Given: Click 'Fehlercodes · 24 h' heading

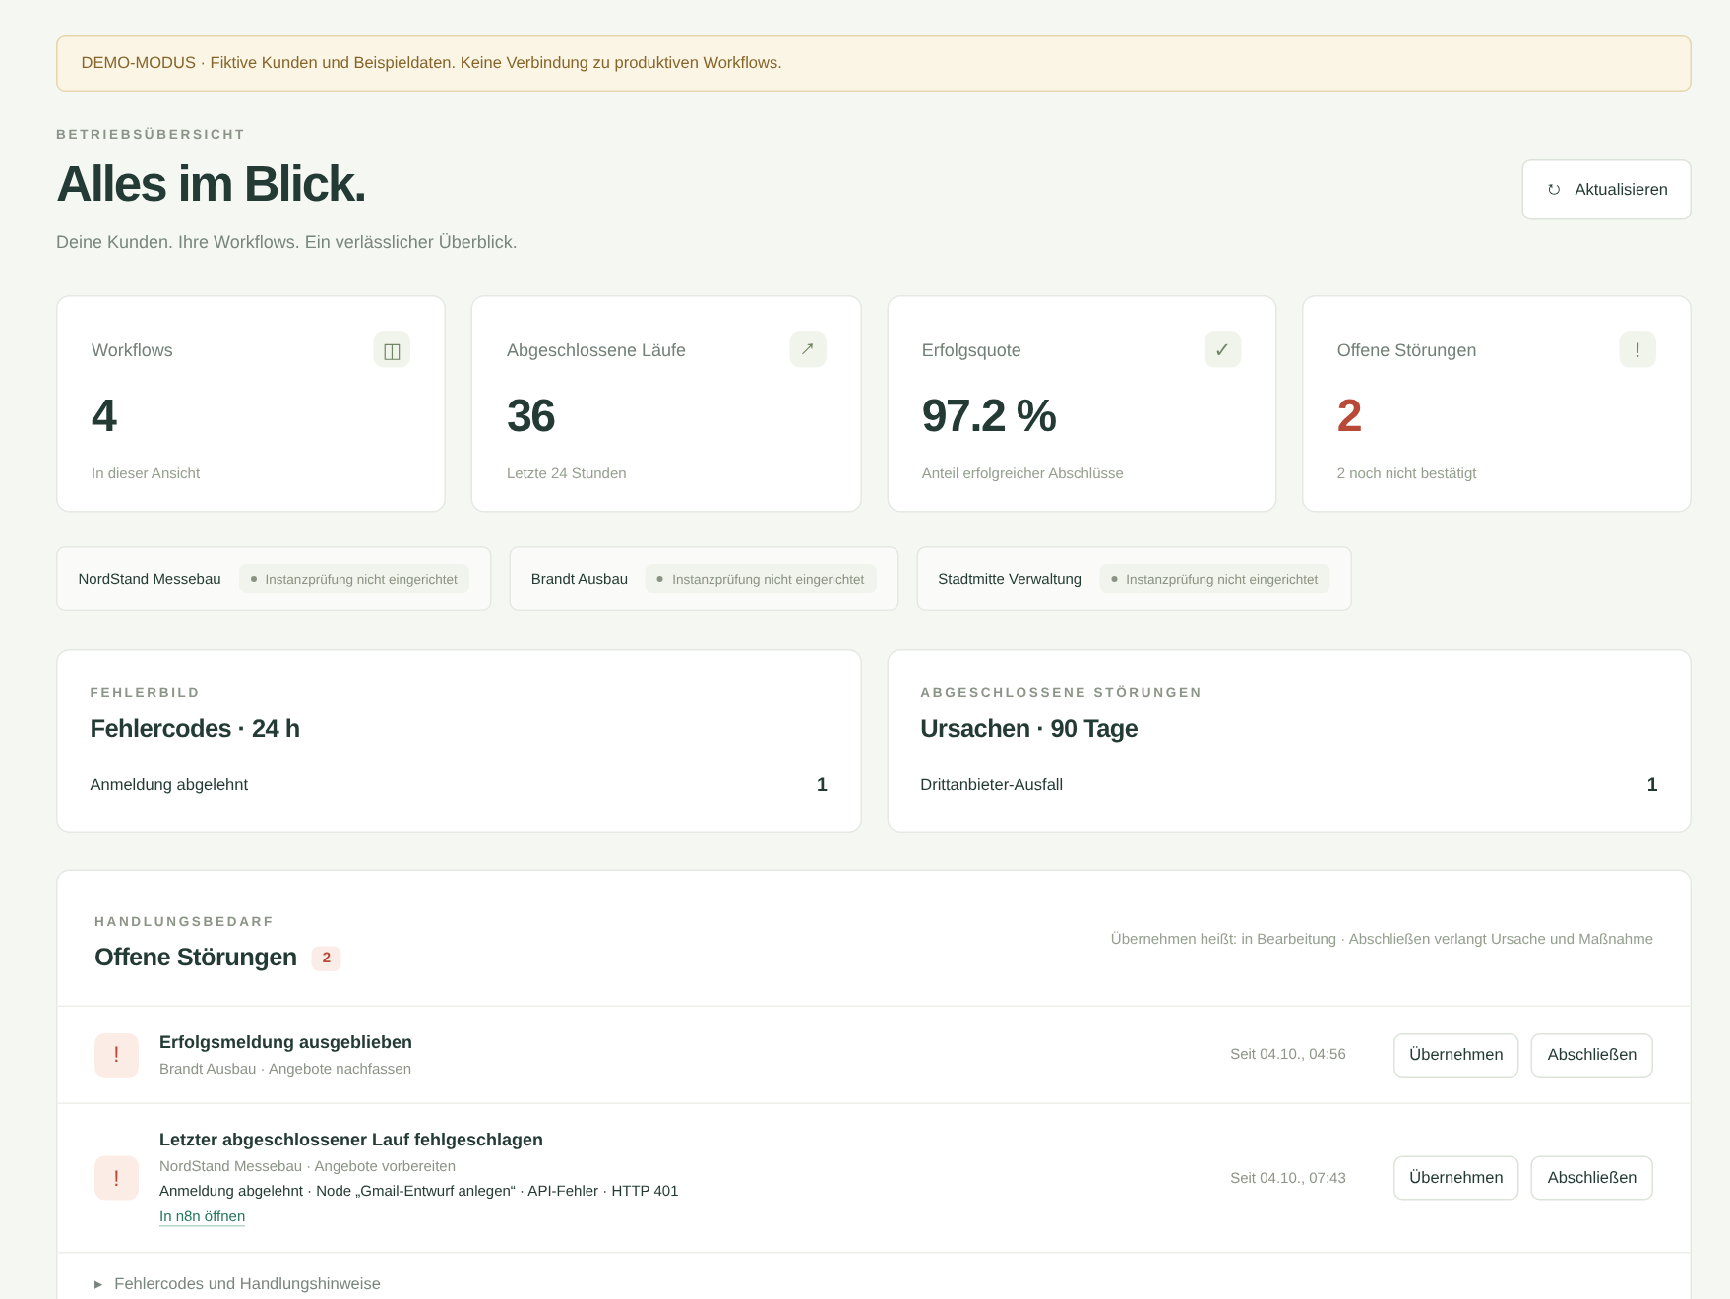Looking at the screenshot, I should click(195, 729).
